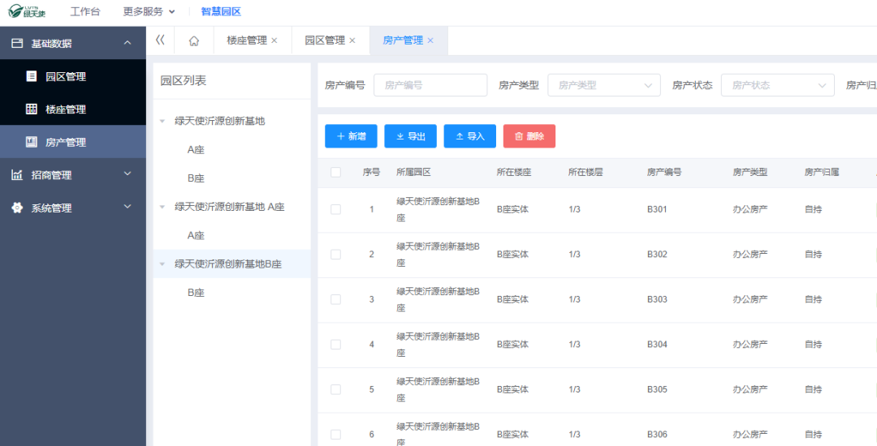This screenshot has width=877, height=446.
Task: Collapse sidebar with double-chevron icon
Action: [160, 41]
